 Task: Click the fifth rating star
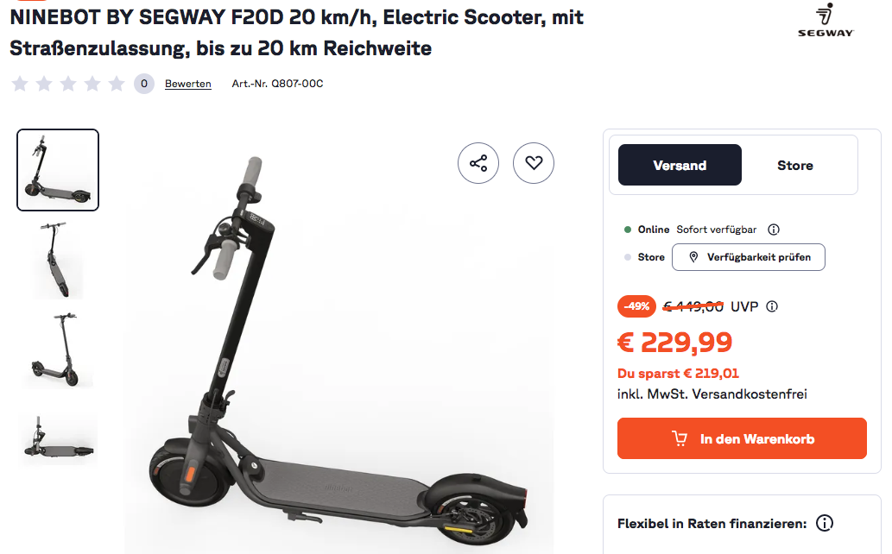pyautogui.click(x=117, y=84)
